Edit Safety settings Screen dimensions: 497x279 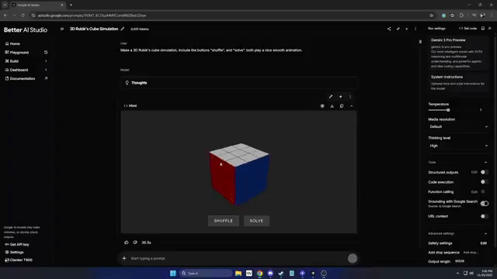tap(483, 243)
